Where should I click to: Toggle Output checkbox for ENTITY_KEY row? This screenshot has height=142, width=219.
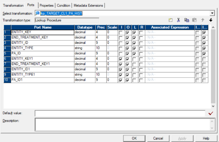(127, 33)
